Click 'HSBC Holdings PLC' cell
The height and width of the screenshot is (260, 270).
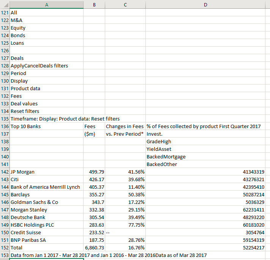coord(46,225)
